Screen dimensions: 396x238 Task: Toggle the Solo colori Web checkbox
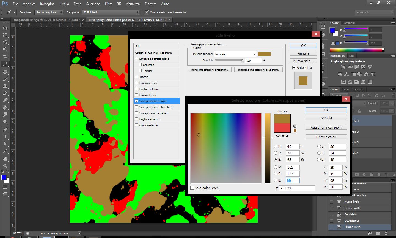click(192, 188)
